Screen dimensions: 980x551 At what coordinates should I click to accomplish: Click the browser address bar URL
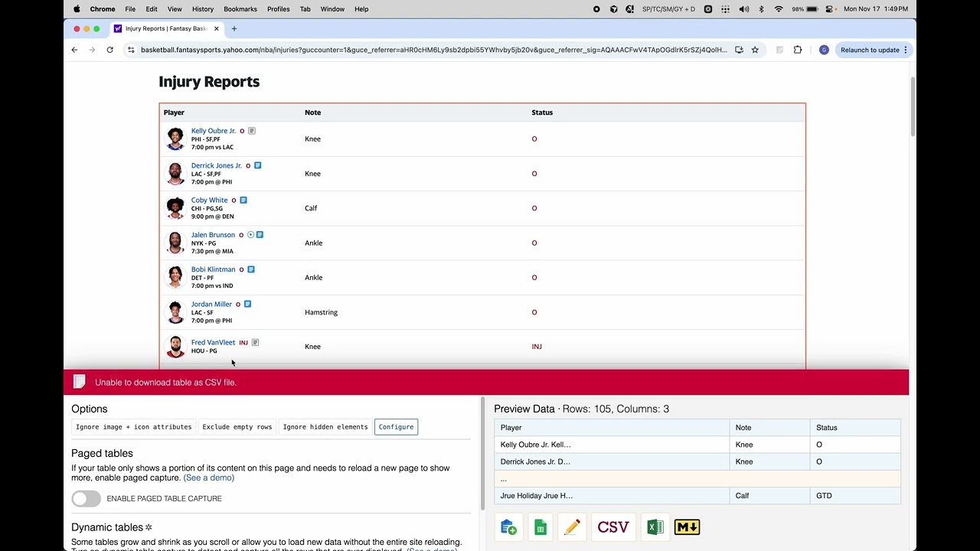pos(433,50)
